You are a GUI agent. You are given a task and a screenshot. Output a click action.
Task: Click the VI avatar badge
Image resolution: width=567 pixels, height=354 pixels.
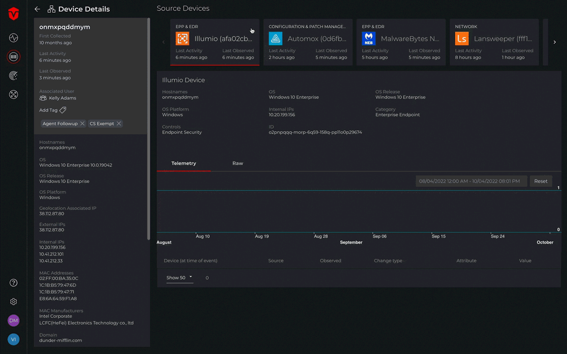coord(13,339)
